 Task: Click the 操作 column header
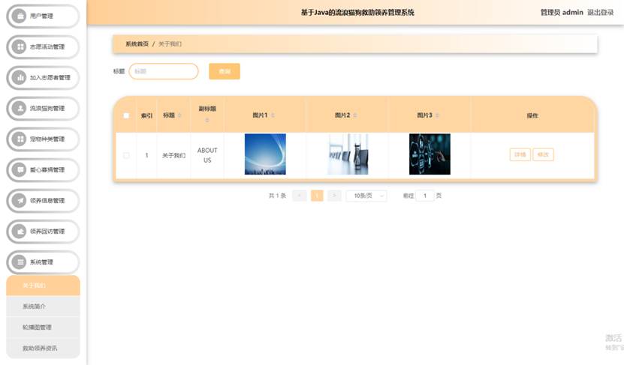click(532, 115)
